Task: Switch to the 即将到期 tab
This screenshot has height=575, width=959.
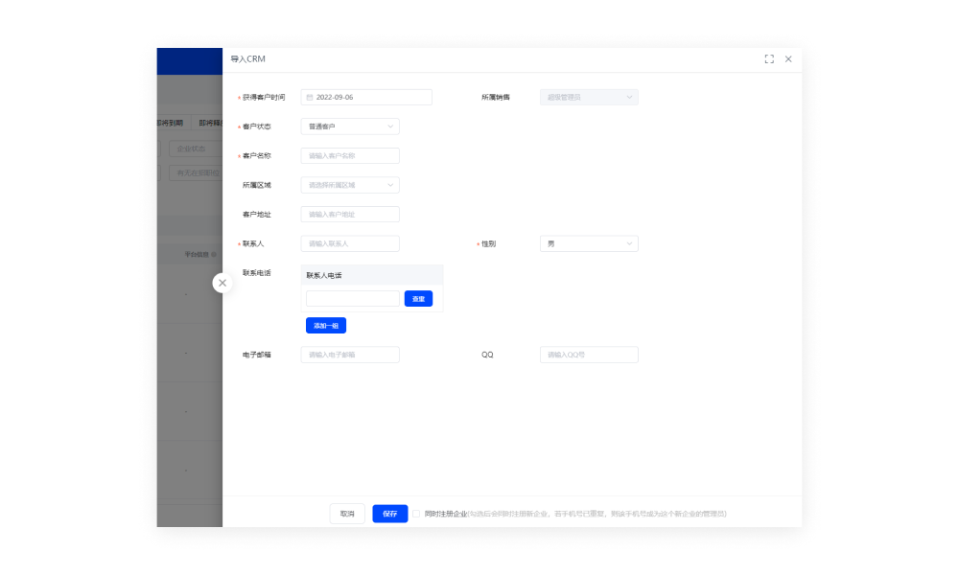Action: click(x=170, y=123)
